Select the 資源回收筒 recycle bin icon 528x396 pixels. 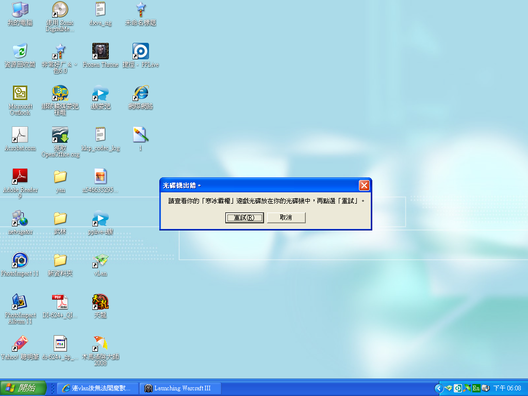20,52
